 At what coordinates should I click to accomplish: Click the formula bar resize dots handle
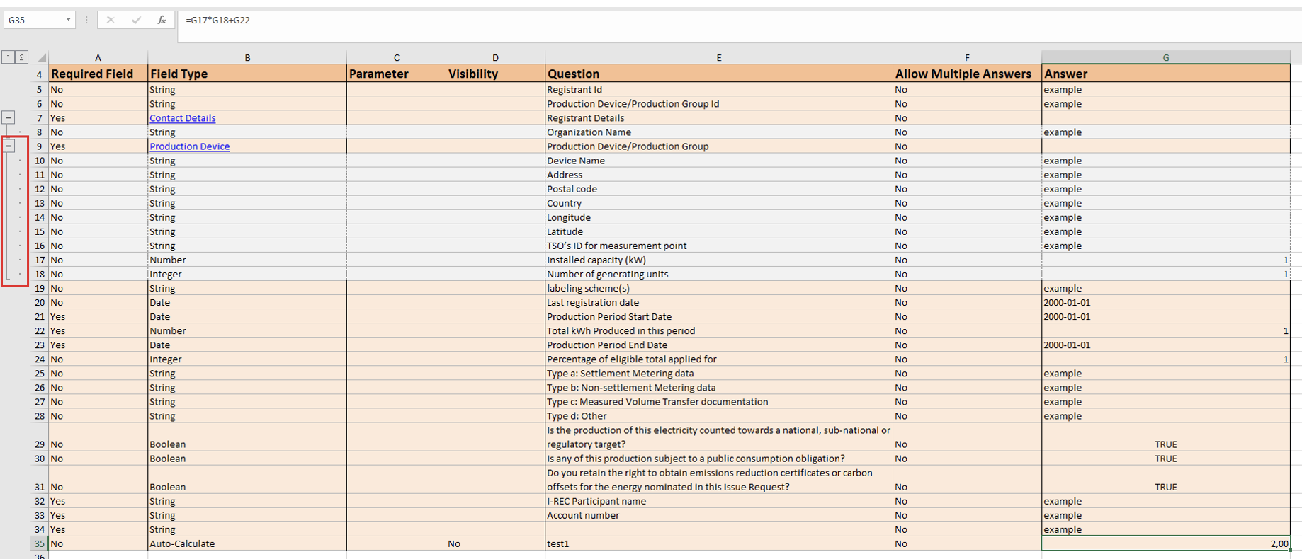[x=86, y=20]
